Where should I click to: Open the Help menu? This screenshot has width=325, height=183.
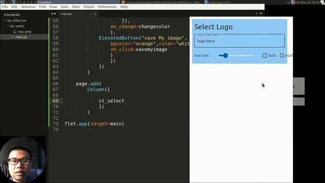click(124, 7)
